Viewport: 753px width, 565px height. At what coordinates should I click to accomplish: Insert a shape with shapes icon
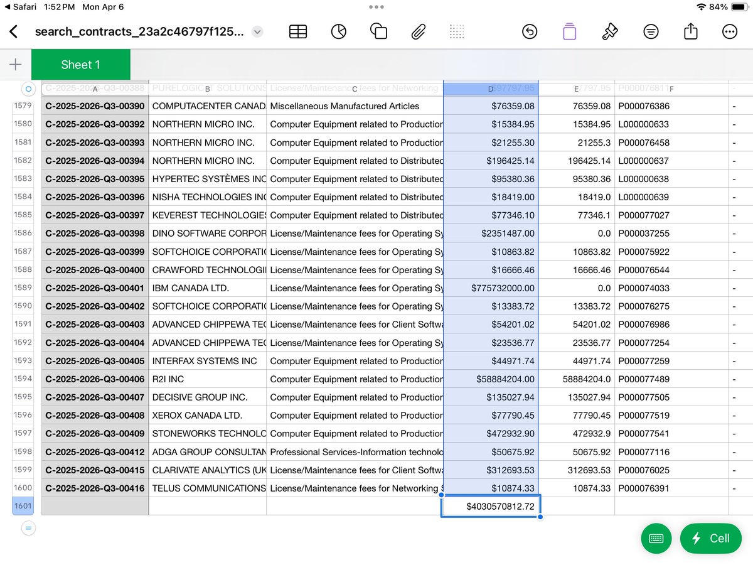[x=378, y=31]
